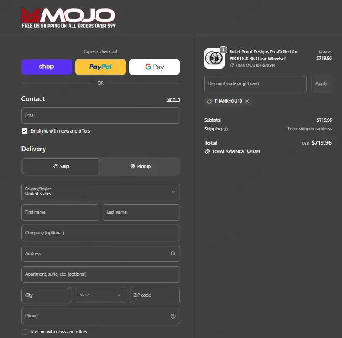This screenshot has height=338, width=342.
Task: Switch to the Pickup delivery tab
Action: pos(141,166)
